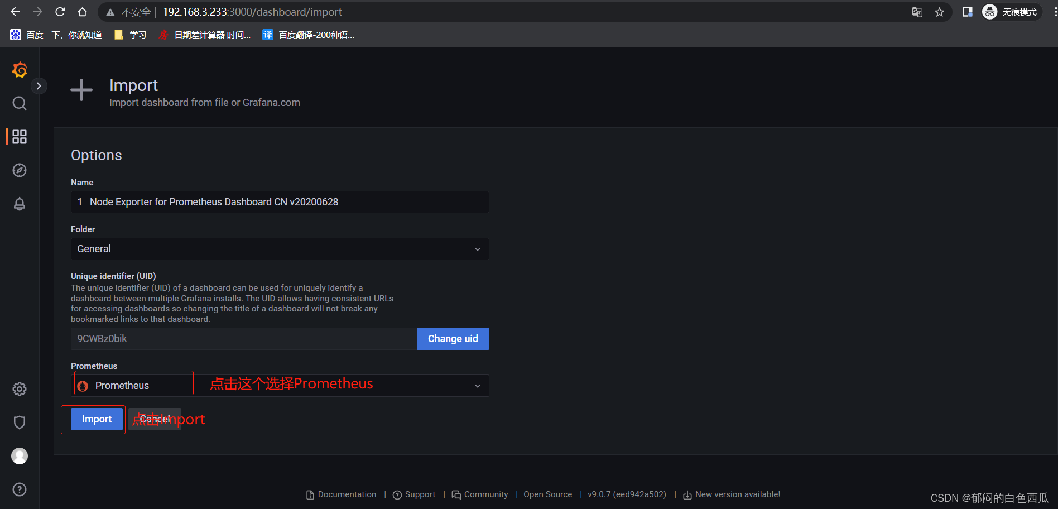This screenshot has width=1058, height=509.
Task: Open the Server Admin shield icon
Action: (20, 422)
